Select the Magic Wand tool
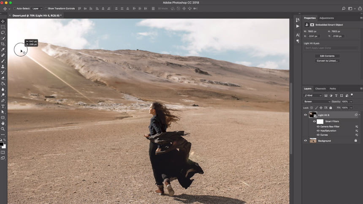The width and height of the screenshot is (363, 204). [3, 38]
